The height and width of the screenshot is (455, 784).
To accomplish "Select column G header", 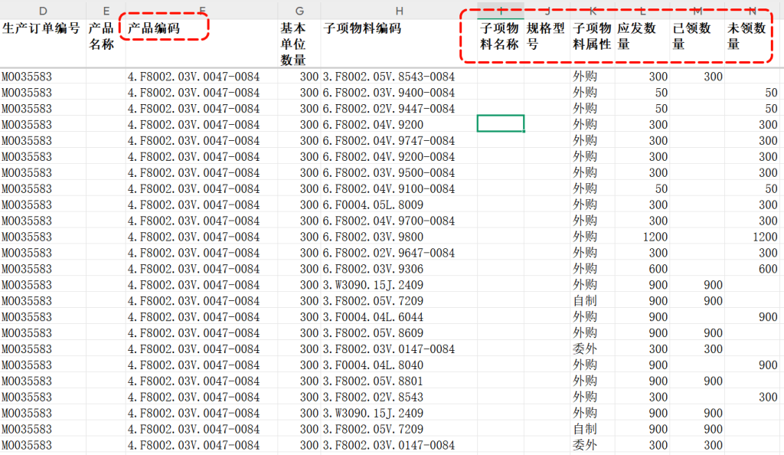I will coord(299,11).
